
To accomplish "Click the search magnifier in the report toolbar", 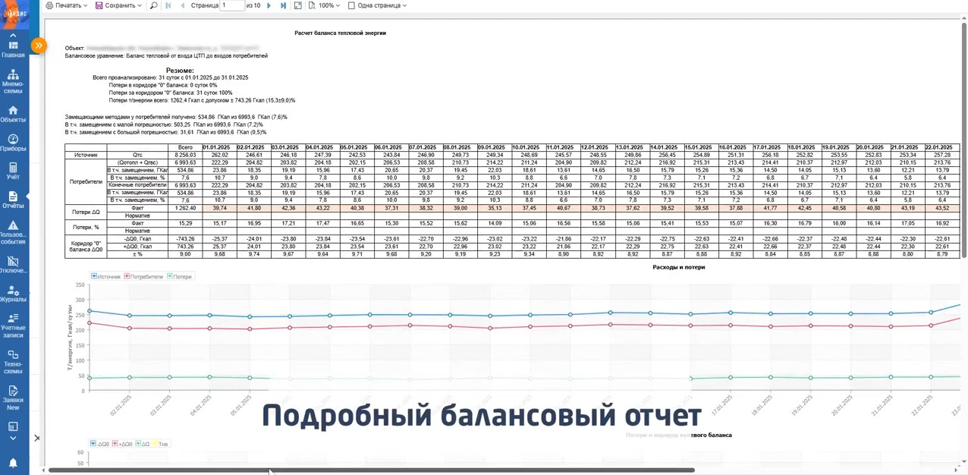I will pos(154,5).
